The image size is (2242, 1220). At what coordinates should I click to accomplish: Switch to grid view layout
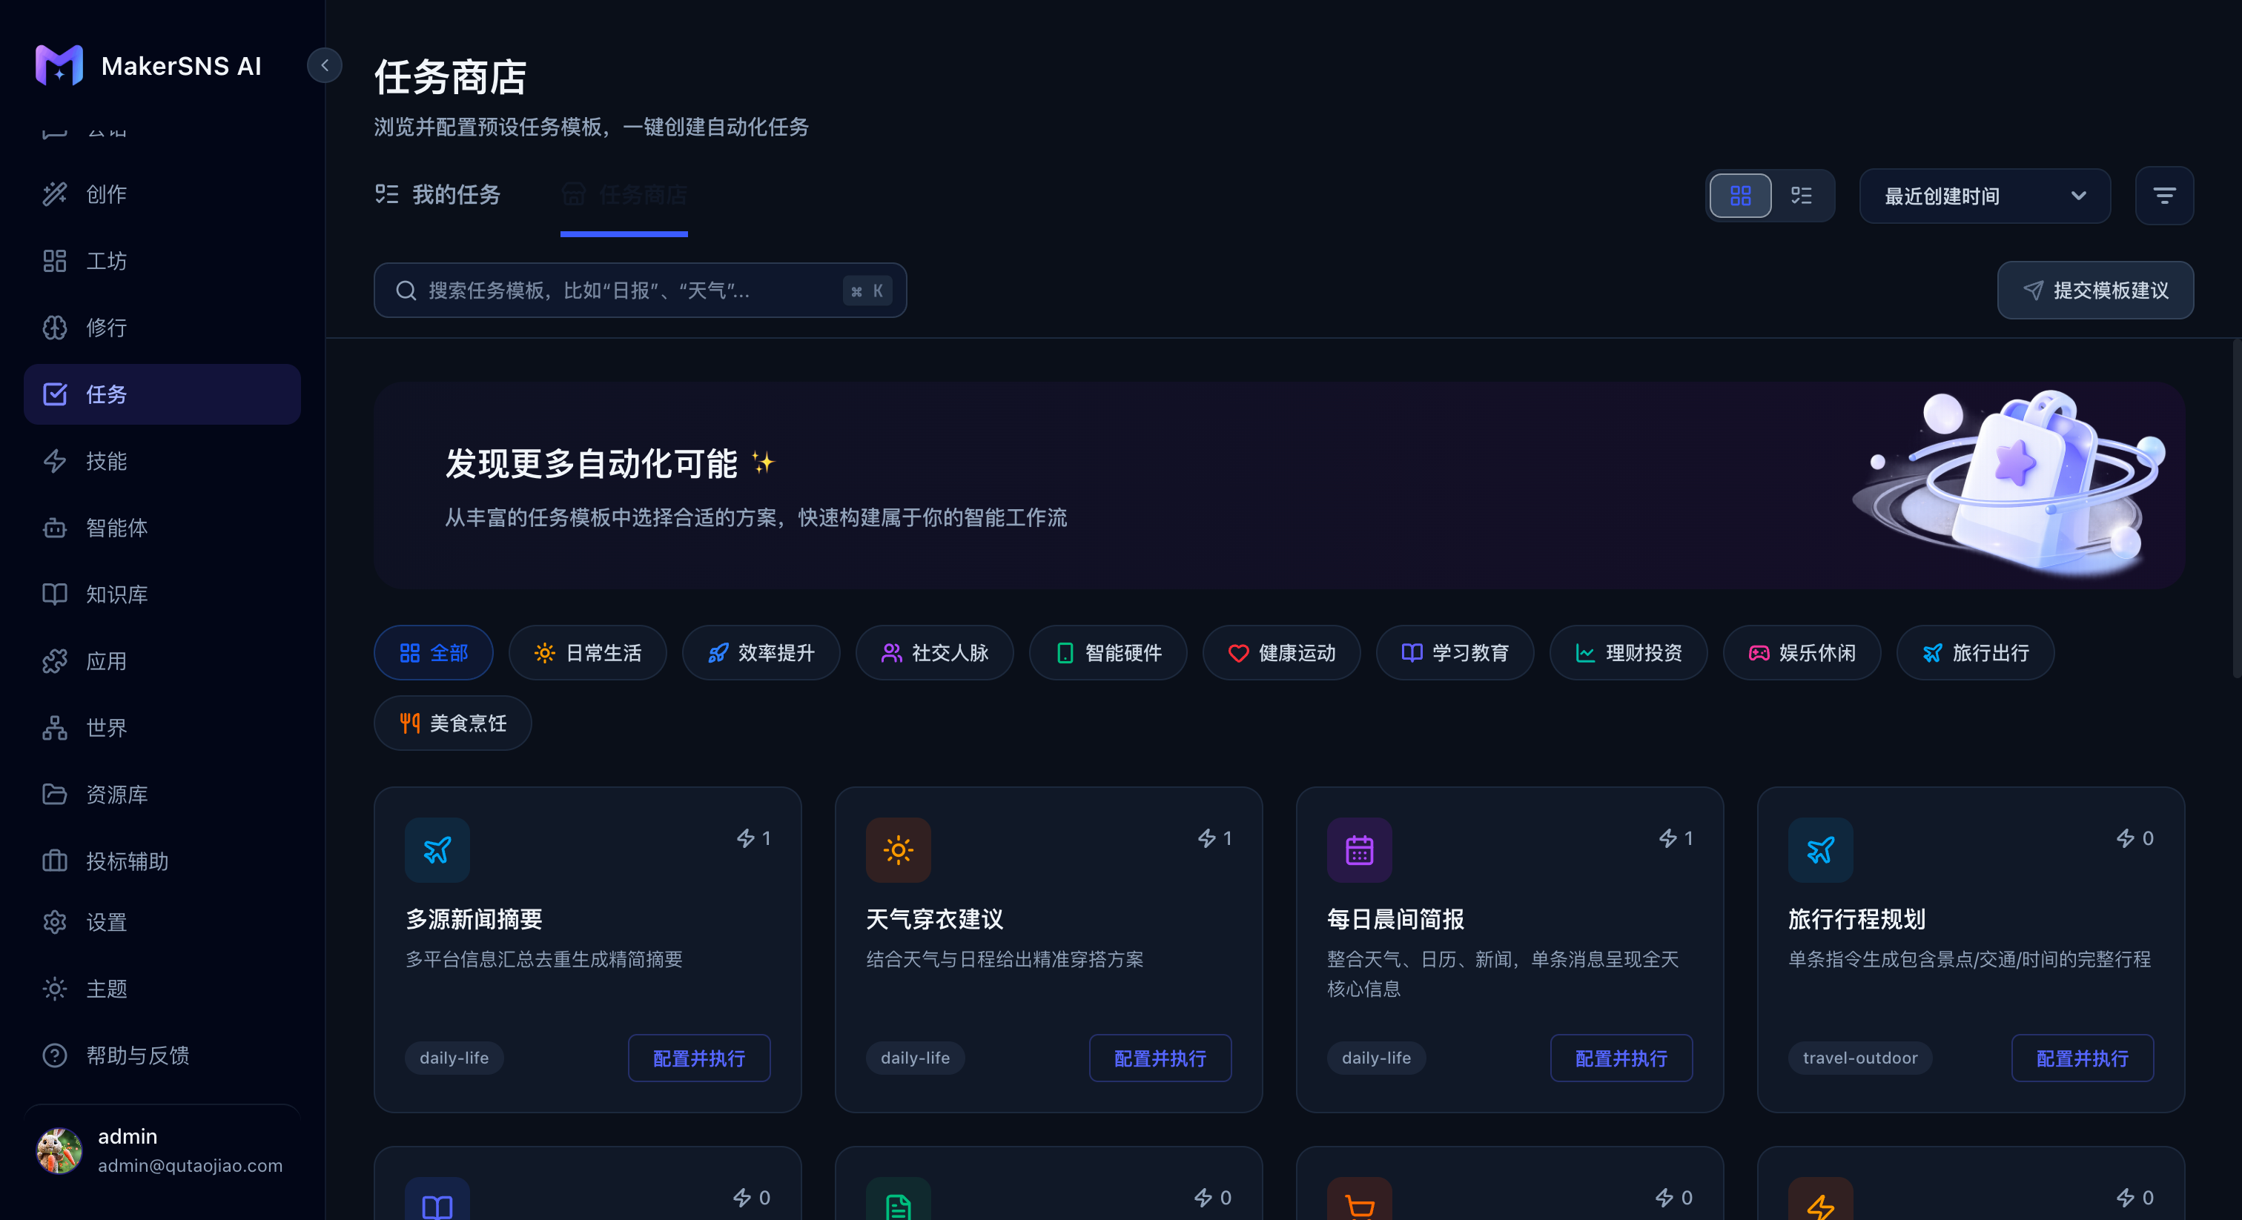[x=1740, y=196]
